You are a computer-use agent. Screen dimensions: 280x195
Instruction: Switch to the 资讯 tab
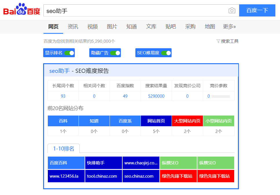[x=73, y=27]
